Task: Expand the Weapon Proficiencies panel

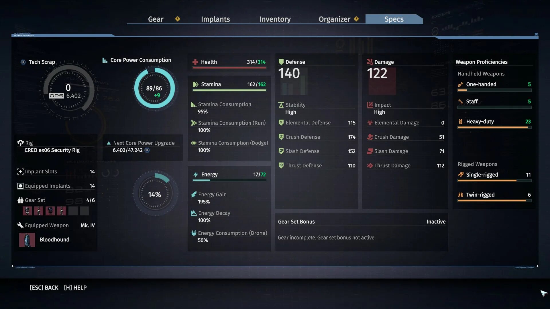Action: [482, 62]
